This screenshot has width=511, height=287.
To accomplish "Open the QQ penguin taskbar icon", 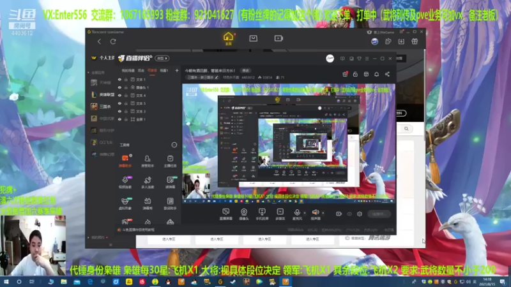I will pos(168,281).
